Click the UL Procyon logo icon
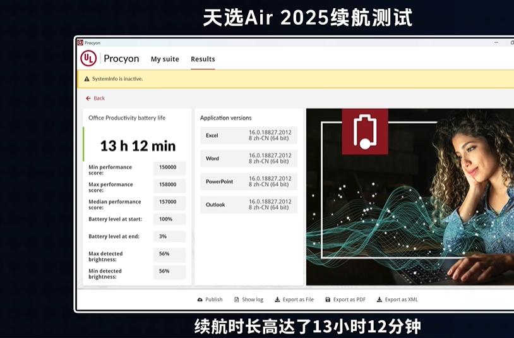Viewport: 514px width, 338px height. tap(88, 58)
